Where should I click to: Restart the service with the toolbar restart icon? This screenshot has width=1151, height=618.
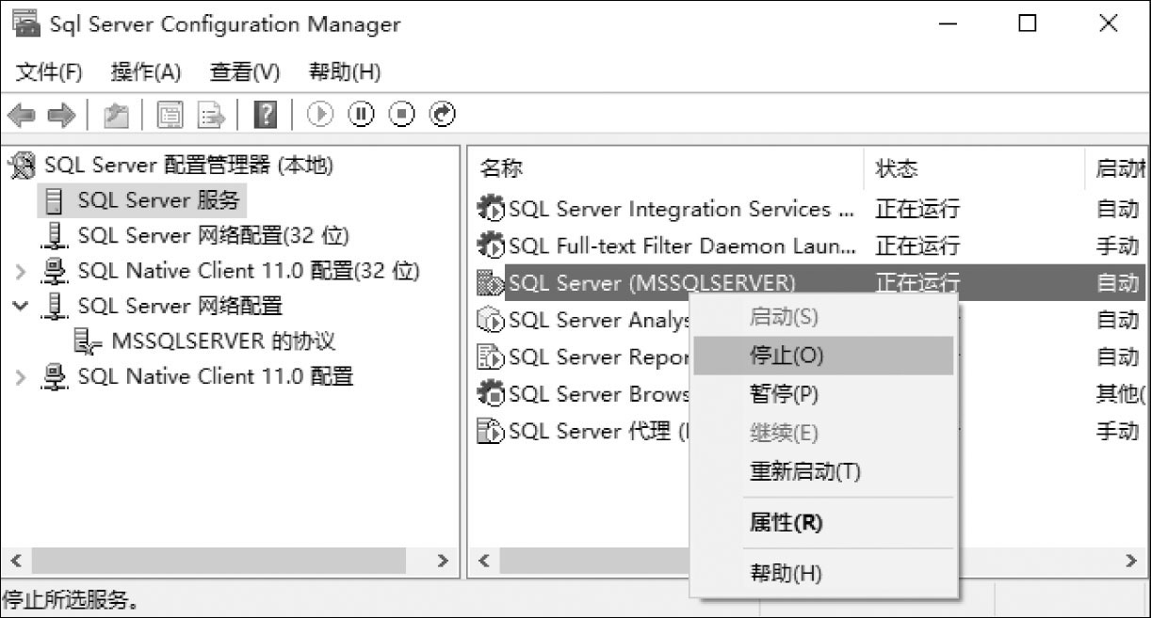(443, 115)
